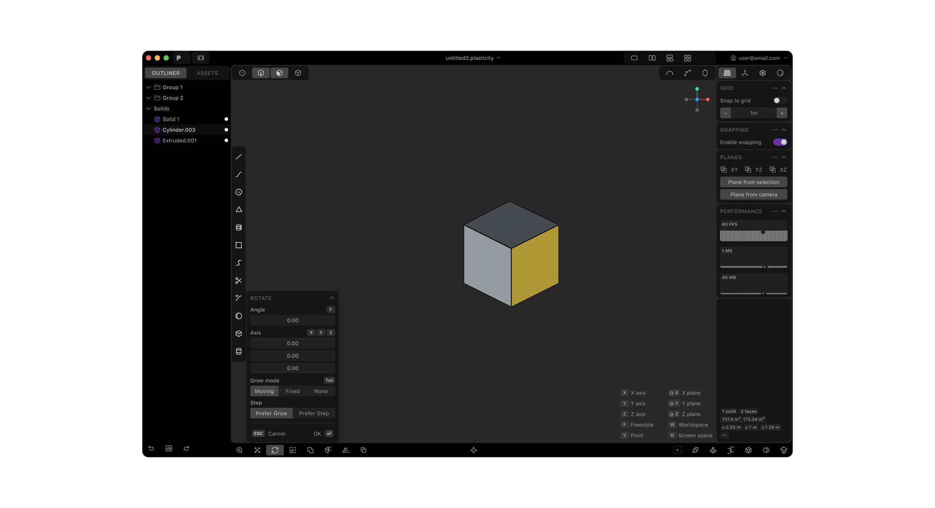Collapse the Rotate dialog panel
This screenshot has width=935, height=508.
331,298
